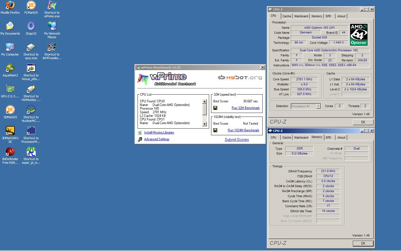Click the Memory Size 512 MBytes field

(x=299, y=153)
